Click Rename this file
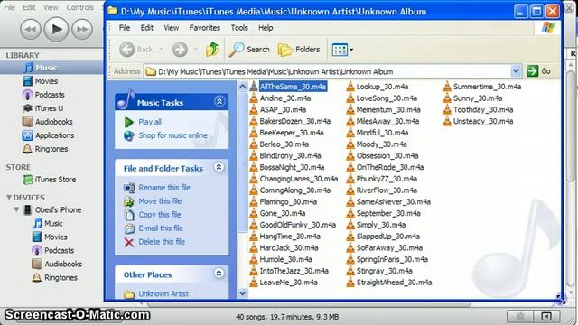Viewport: 578px width, 325px height. pyautogui.click(x=164, y=188)
